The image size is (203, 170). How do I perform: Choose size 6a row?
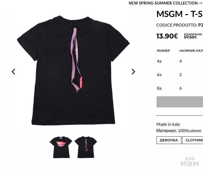pyautogui.click(x=180, y=75)
